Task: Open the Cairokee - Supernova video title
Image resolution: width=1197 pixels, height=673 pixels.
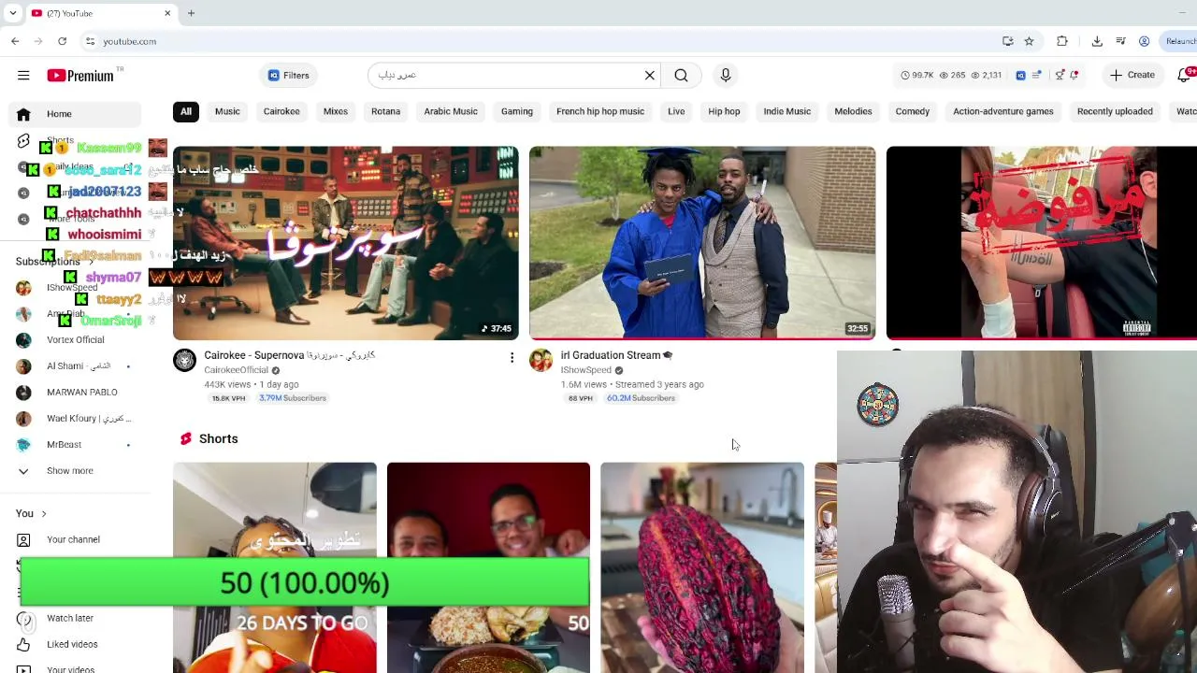Action: coord(290,355)
